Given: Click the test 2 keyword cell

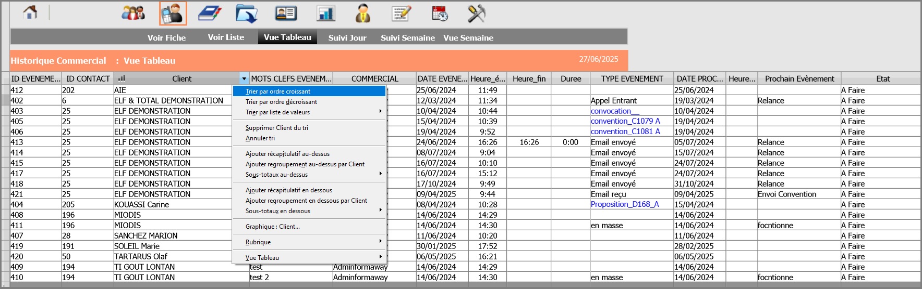Looking at the screenshot, I should 290,277.
